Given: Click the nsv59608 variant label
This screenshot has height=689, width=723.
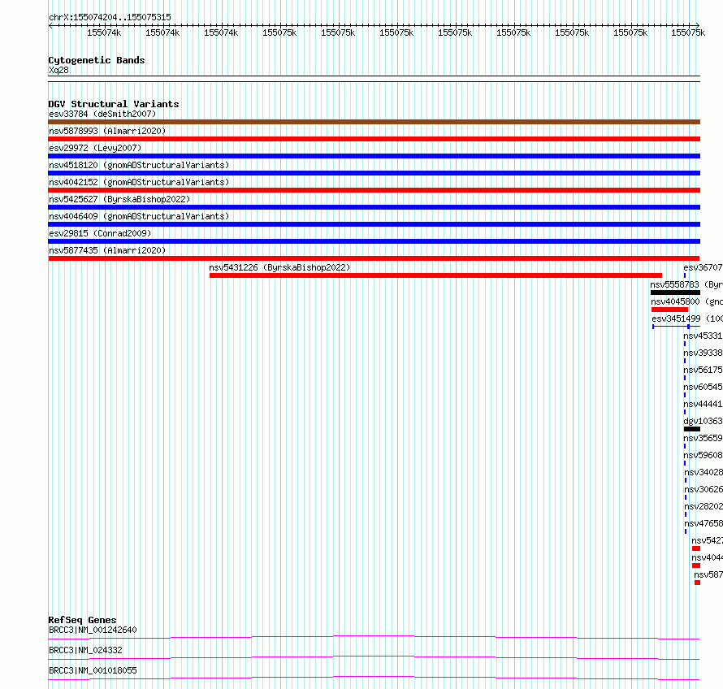Looking at the screenshot, I should [703, 455].
